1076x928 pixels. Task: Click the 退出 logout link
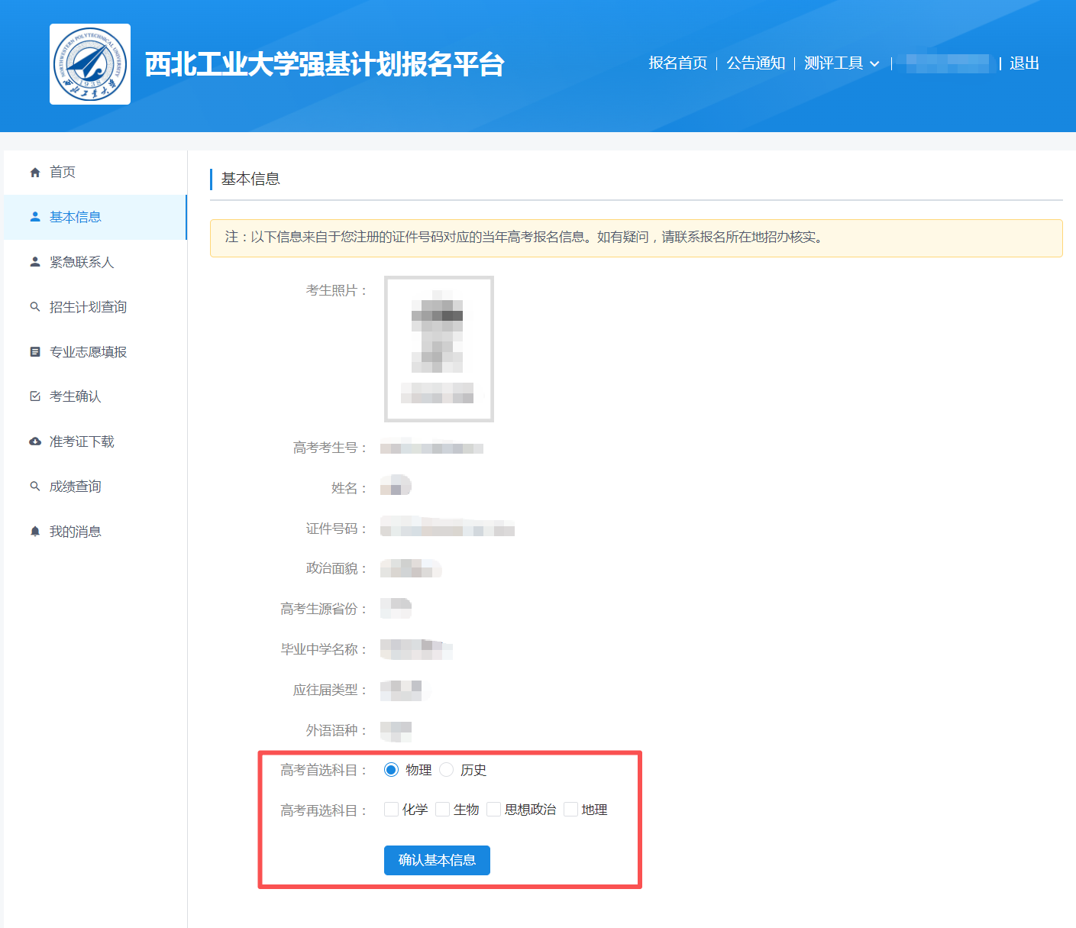coord(1024,63)
